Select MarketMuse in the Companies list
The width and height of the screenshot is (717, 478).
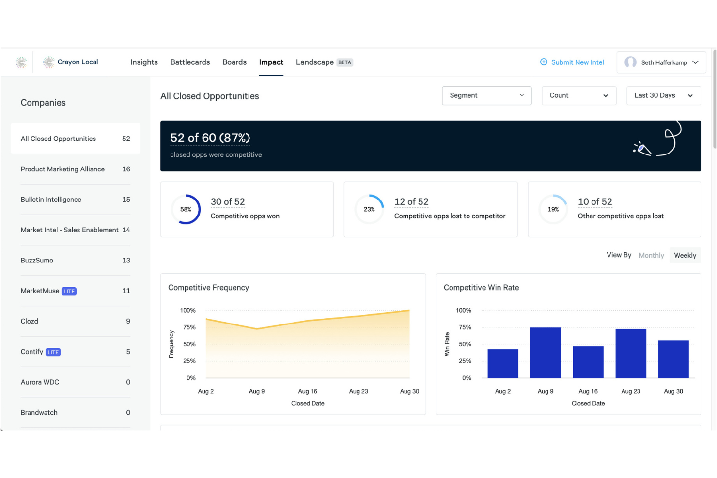coord(76,291)
